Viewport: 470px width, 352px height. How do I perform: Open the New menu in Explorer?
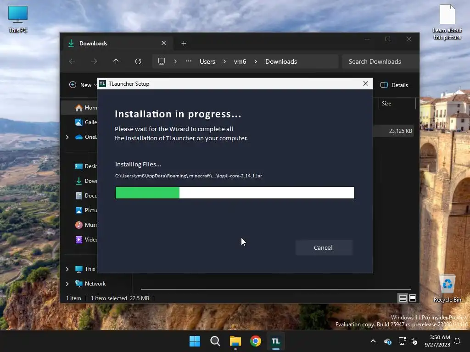pos(83,85)
